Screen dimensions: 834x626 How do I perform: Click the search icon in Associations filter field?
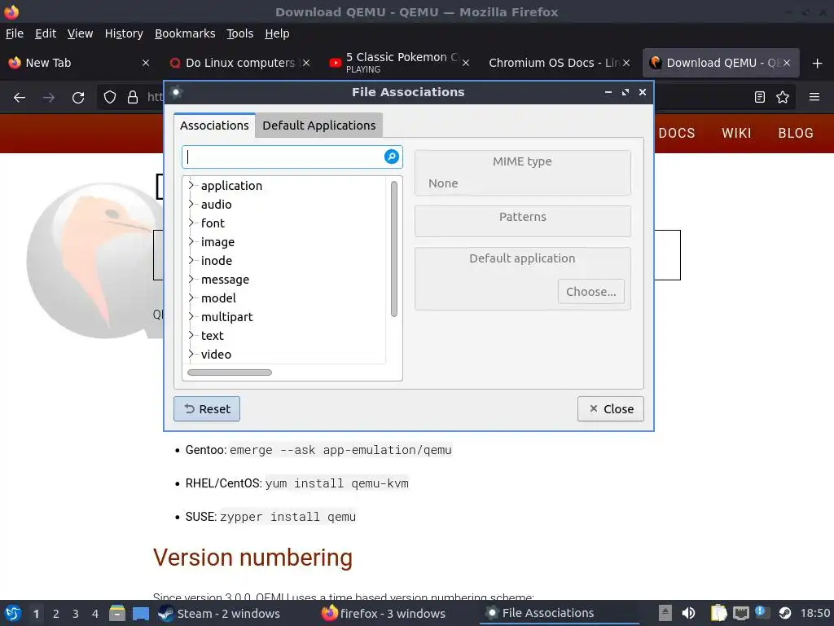click(392, 156)
